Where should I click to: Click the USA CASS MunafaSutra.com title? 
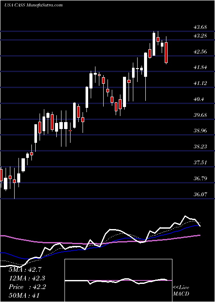[34, 5]
